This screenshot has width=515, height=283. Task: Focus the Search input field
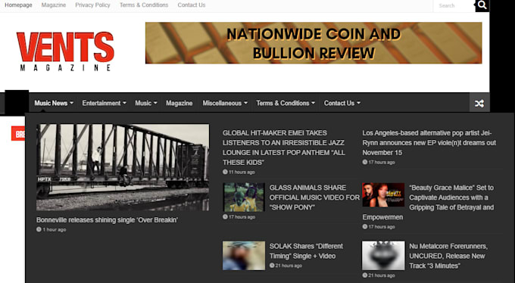coord(454,5)
